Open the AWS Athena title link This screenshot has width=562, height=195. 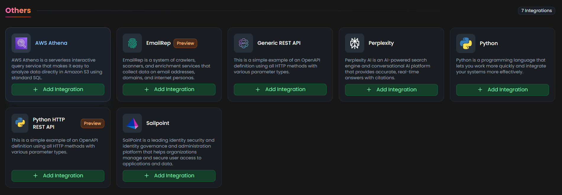[51, 43]
